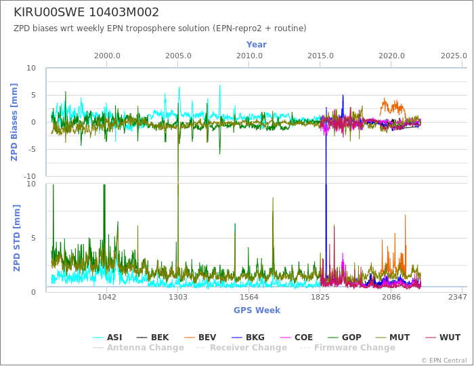This screenshot has width=474, height=366.
Task: Click GPS week 2086 tick label
Action: [391, 297]
